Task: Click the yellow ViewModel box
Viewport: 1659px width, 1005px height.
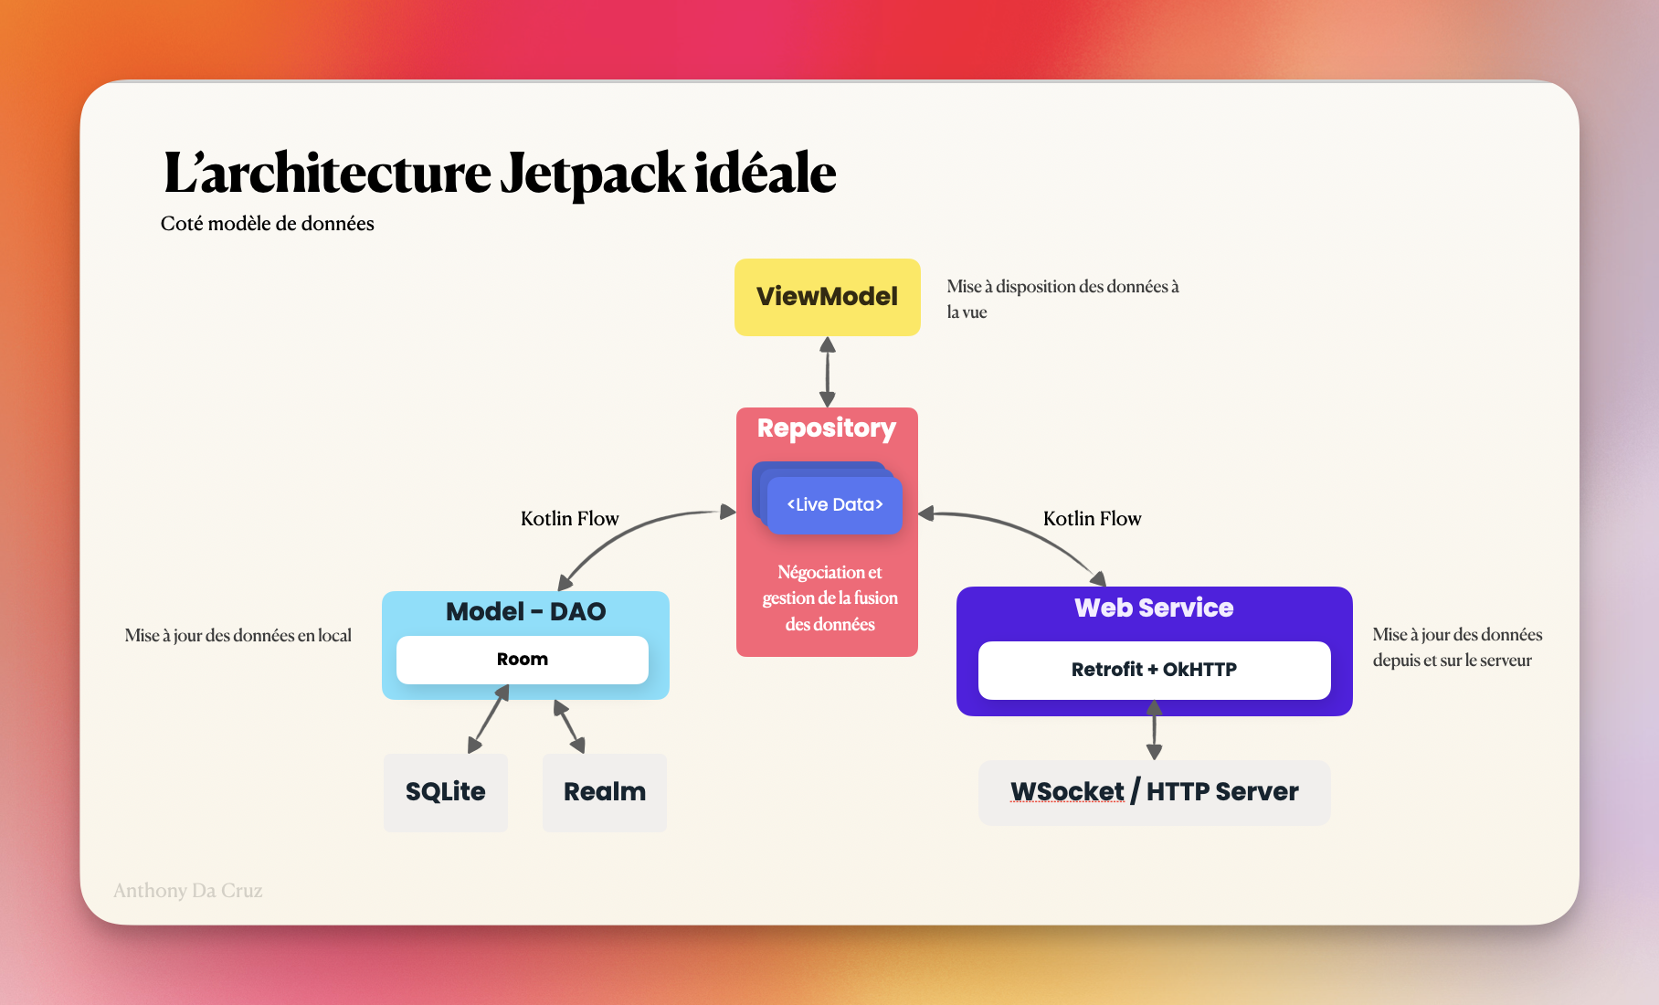Action: pyautogui.click(x=827, y=297)
